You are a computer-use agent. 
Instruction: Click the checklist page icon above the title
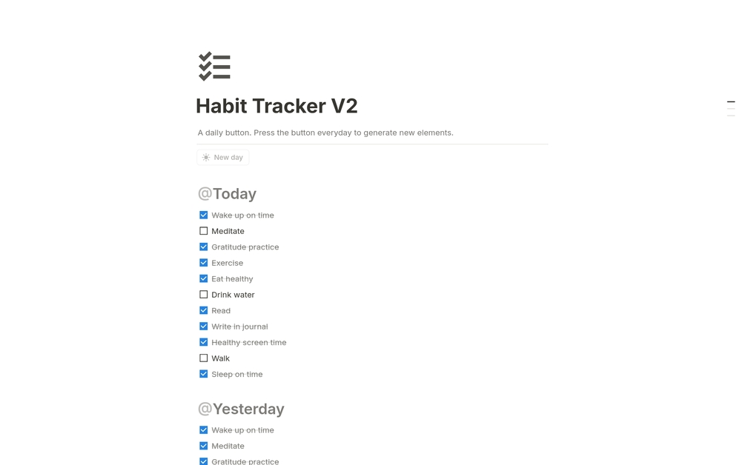[x=214, y=65]
